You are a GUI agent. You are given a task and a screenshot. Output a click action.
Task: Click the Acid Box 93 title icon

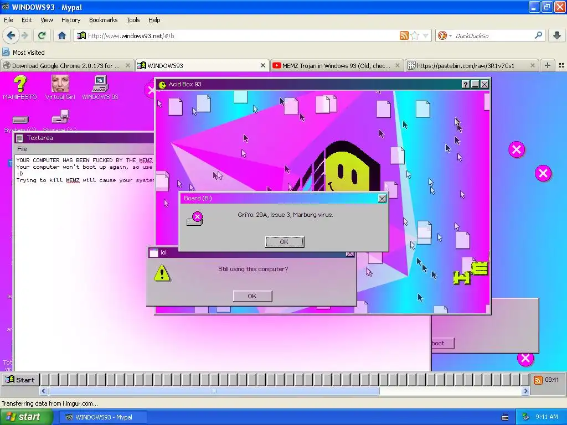click(x=162, y=85)
